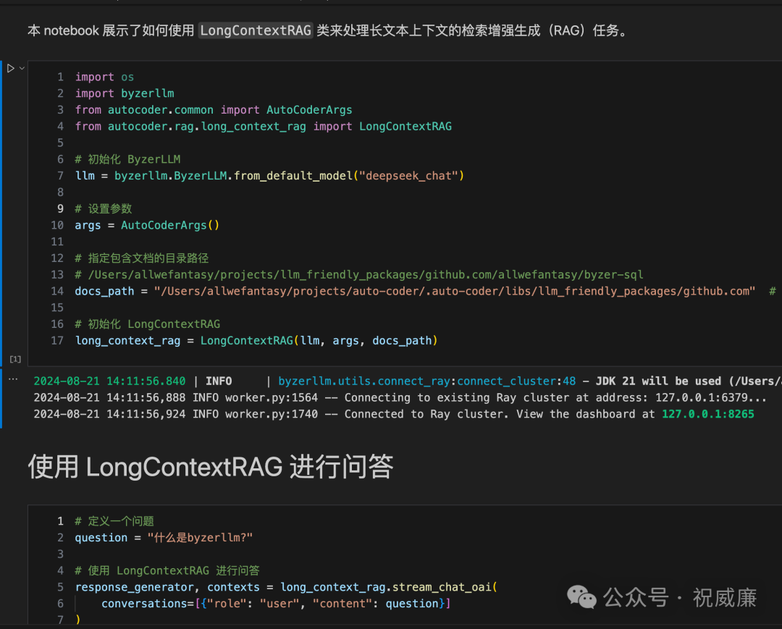Image resolution: width=782 pixels, height=629 pixels.
Task: Click the highlighted LongContextRAG inline code text
Action: (x=256, y=30)
